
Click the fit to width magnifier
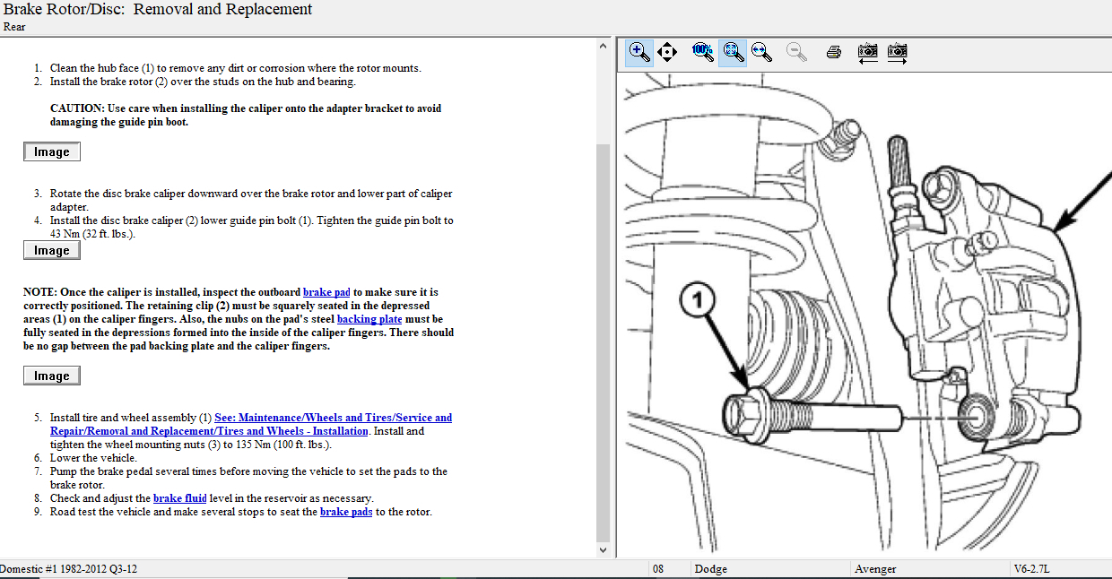(x=762, y=52)
